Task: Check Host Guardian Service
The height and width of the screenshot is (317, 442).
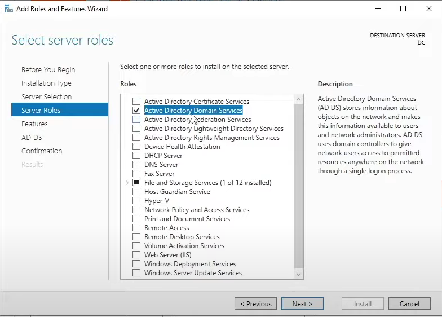Action: point(136,192)
